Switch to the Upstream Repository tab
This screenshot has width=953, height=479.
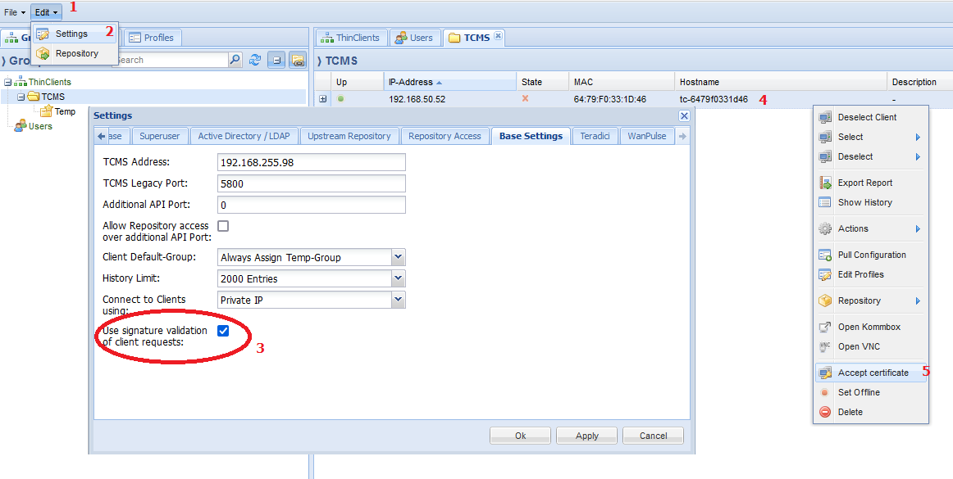[x=349, y=136]
